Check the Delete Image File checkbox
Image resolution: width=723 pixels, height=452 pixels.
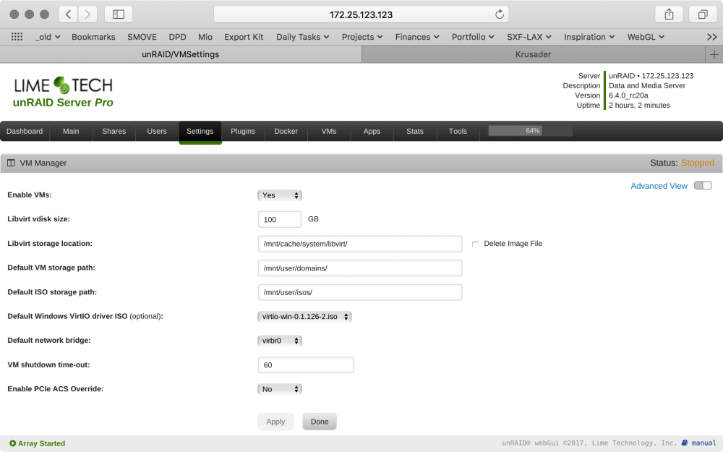[475, 244]
